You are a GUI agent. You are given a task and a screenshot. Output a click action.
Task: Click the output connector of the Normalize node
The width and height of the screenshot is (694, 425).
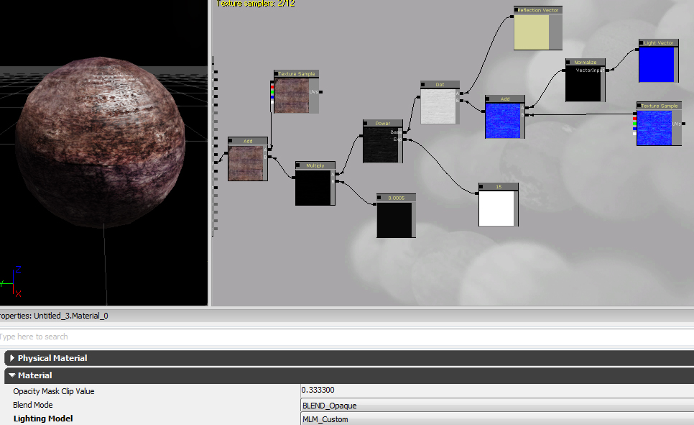pyautogui.click(x=564, y=70)
